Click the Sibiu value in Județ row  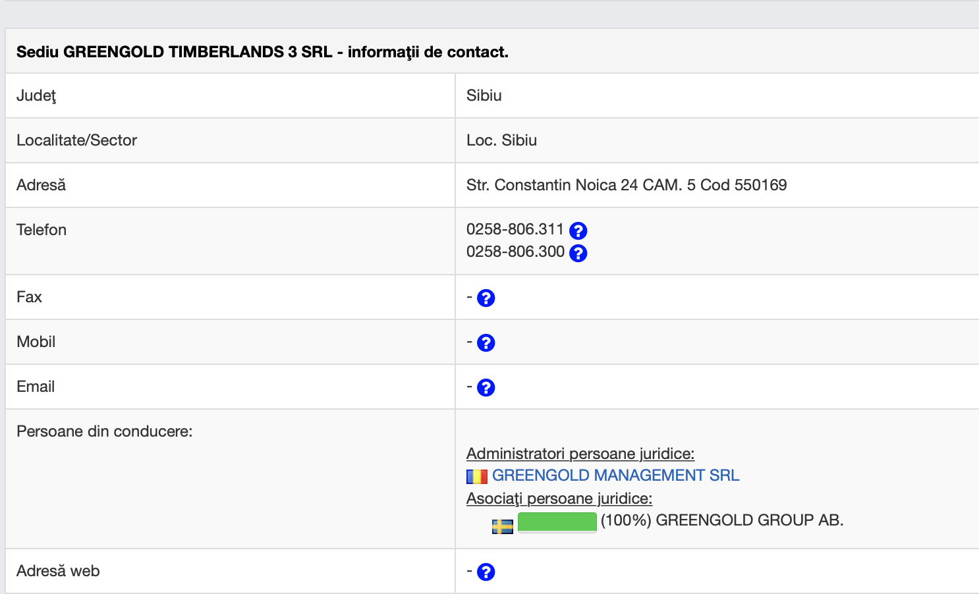tap(484, 95)
